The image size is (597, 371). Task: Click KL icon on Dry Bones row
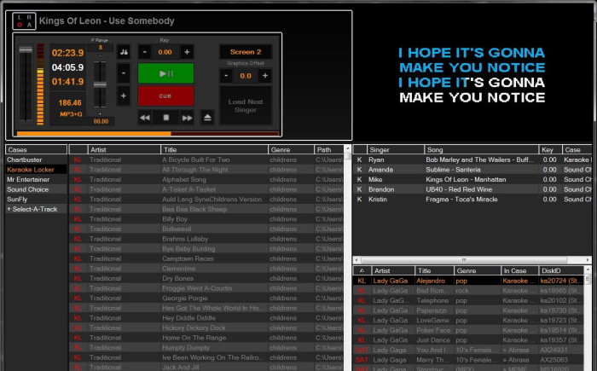(x=78, y=278)
